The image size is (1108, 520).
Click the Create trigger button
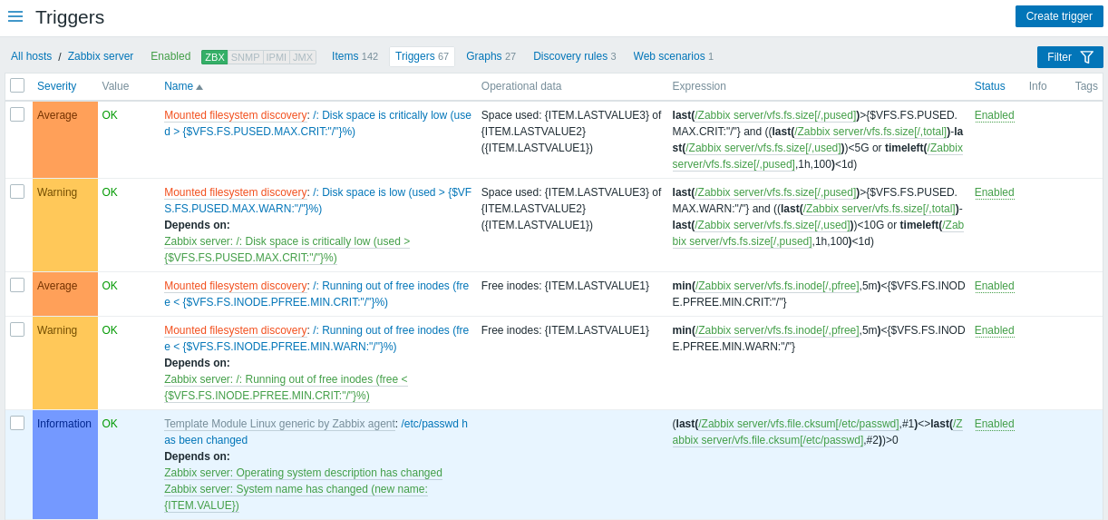[1059, 16]
